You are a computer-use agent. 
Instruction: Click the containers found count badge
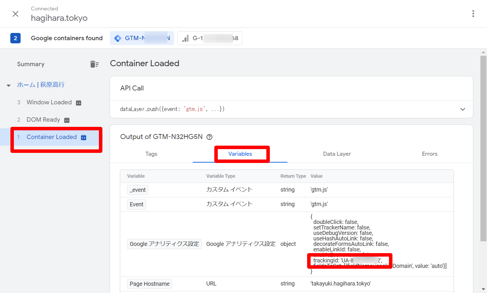15,38
